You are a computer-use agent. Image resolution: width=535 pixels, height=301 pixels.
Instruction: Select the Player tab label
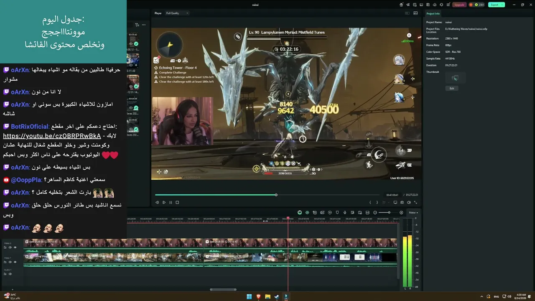(158, 13)
